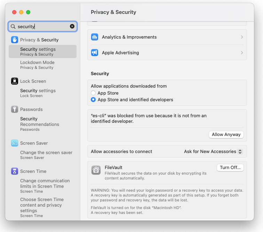The height and width of the screenshot is (232, 263).
Task: Click the Passwords key icon
Action: point(15,109)
